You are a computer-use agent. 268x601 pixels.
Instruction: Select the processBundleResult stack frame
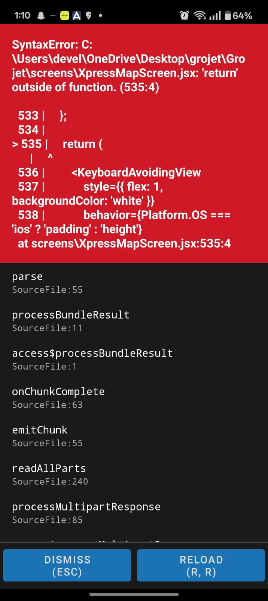tap(134, 321)
